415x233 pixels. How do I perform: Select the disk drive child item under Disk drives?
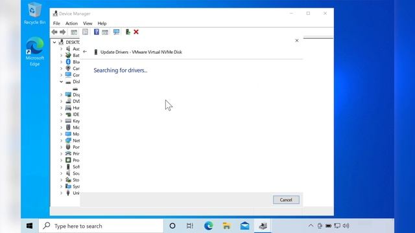pyautogui.click(x=75, y=89)
